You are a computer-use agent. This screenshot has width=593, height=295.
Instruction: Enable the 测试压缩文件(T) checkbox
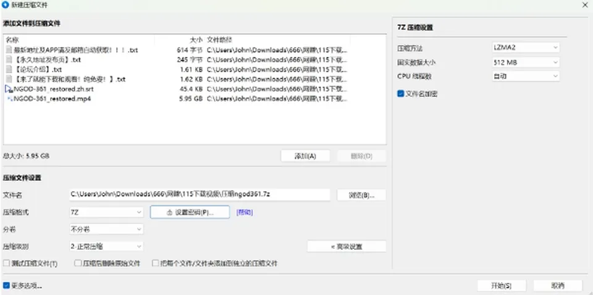(x=6, y=263)
